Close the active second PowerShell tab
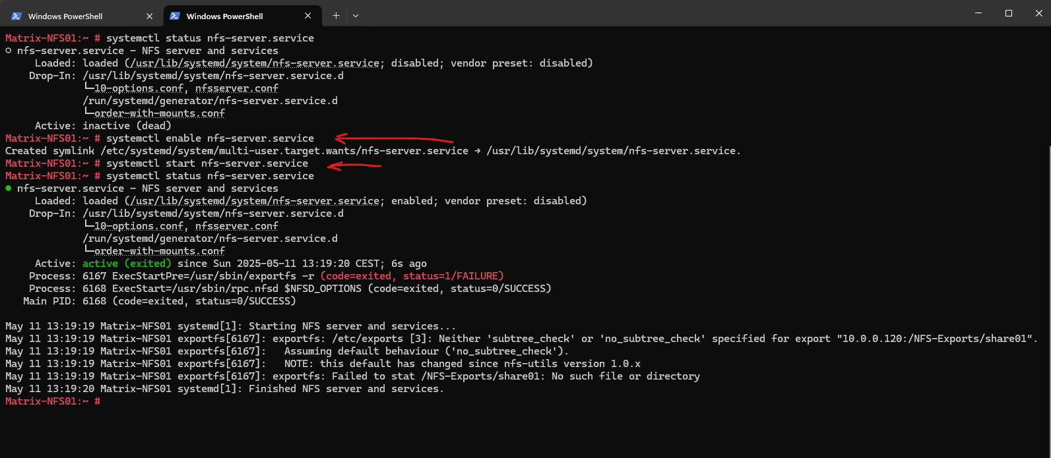The height and width of the screenshot is (458, 1051). click(x=308, y=16)
